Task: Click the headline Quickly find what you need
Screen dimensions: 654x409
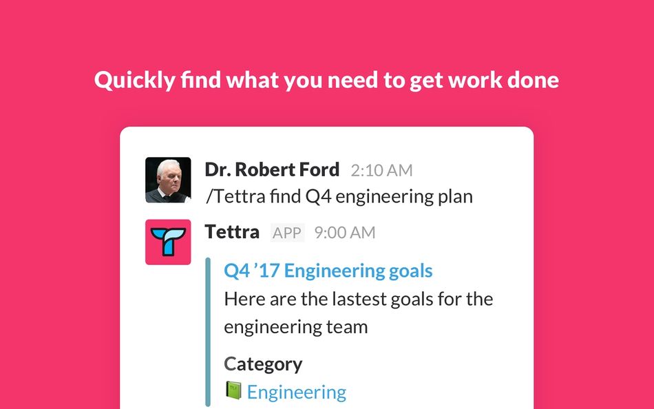Action: (326, 81)
